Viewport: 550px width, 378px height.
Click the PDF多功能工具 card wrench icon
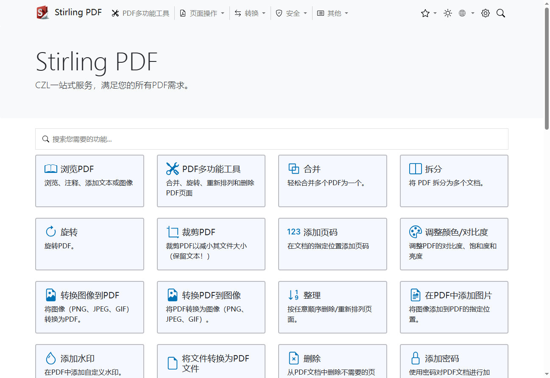[173, 169]
